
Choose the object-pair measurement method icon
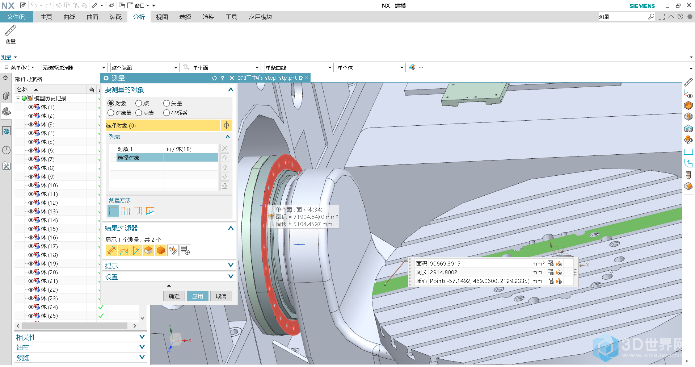click(125, 210)
